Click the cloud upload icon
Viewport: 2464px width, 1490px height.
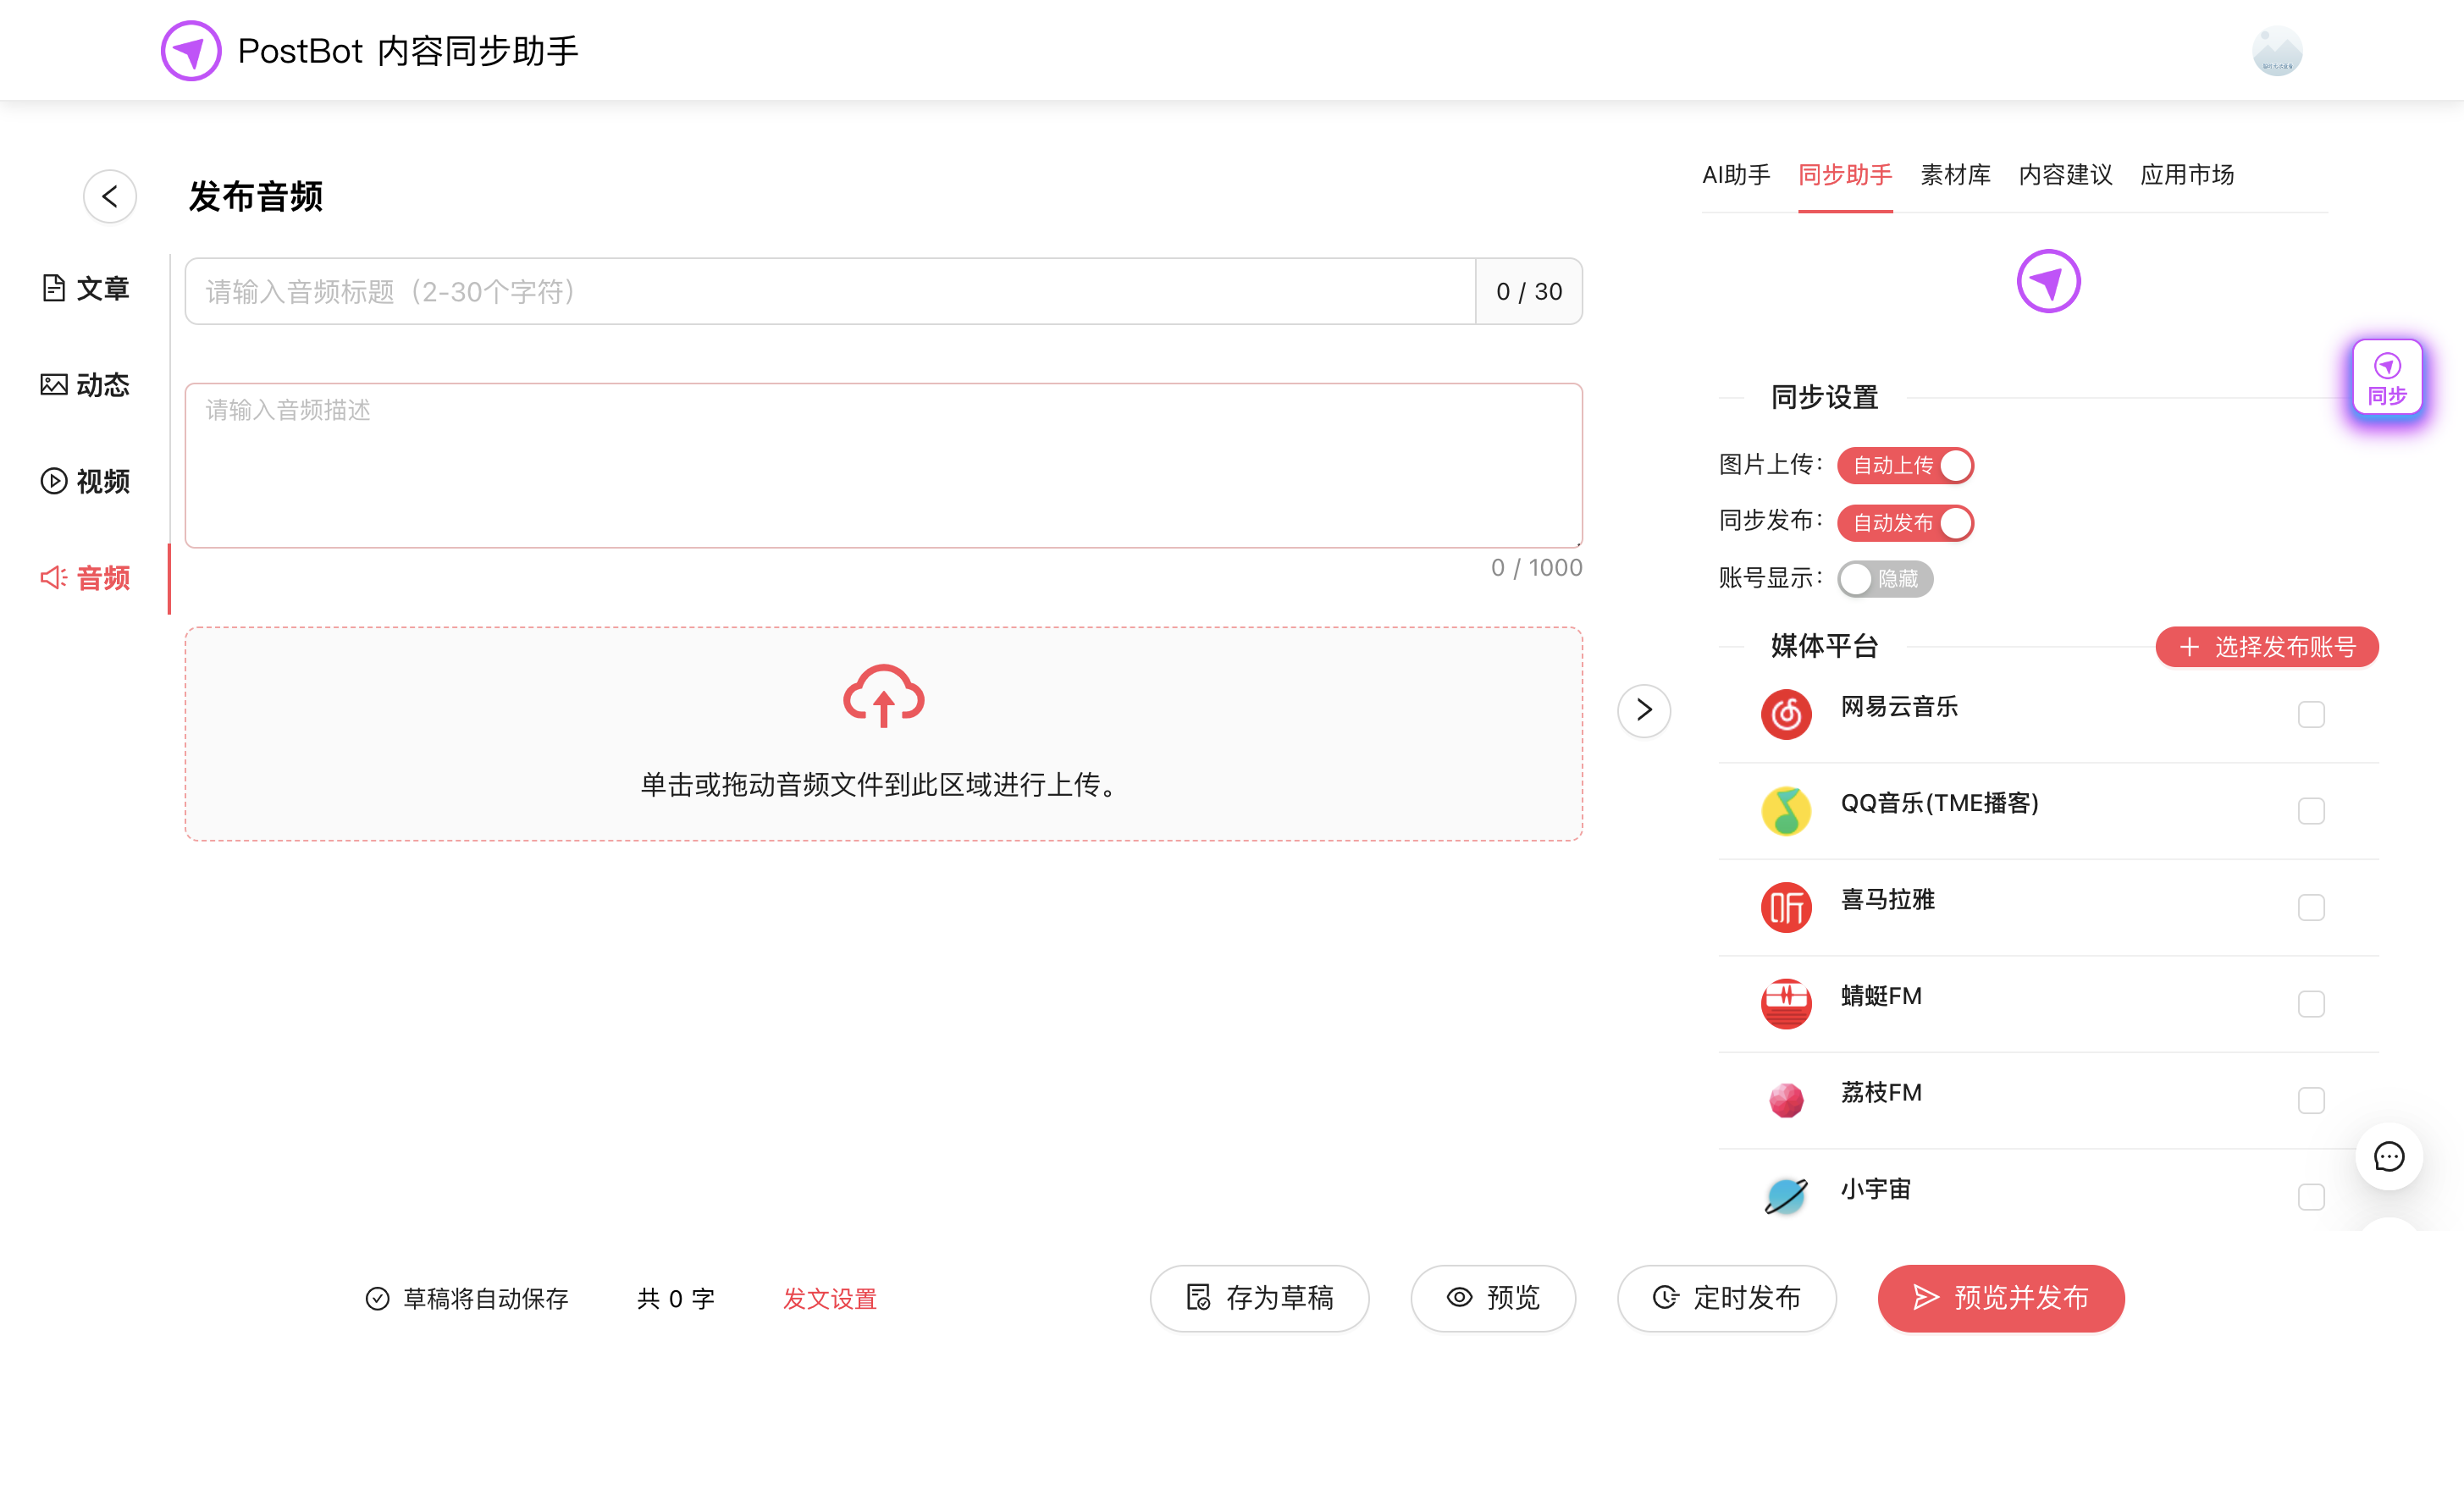883,696
